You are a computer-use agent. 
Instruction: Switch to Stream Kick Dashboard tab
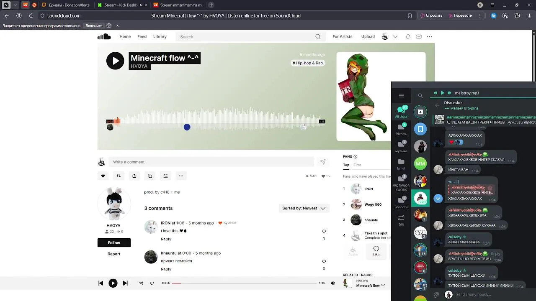(x=122, y=5)
